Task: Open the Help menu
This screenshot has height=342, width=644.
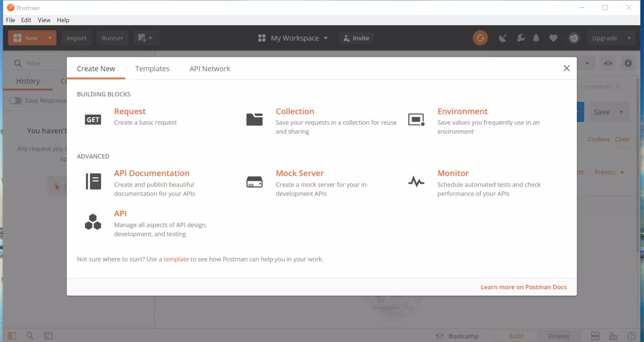Action: click(63, 20)
